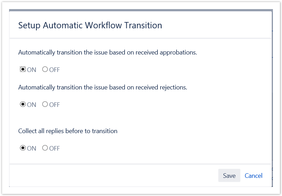Click the OFF label text under rejections

[54, 105]
